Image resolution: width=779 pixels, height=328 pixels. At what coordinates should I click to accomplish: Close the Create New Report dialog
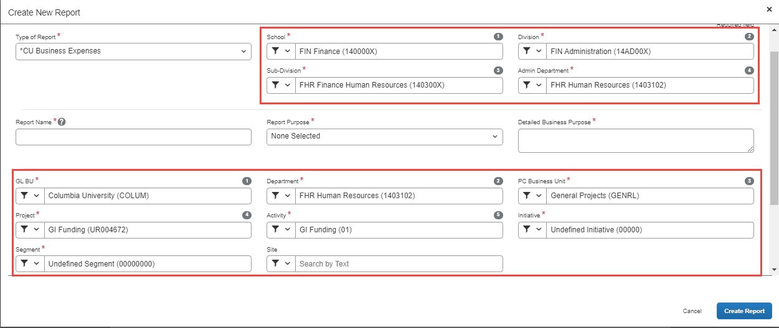point(770,9)
